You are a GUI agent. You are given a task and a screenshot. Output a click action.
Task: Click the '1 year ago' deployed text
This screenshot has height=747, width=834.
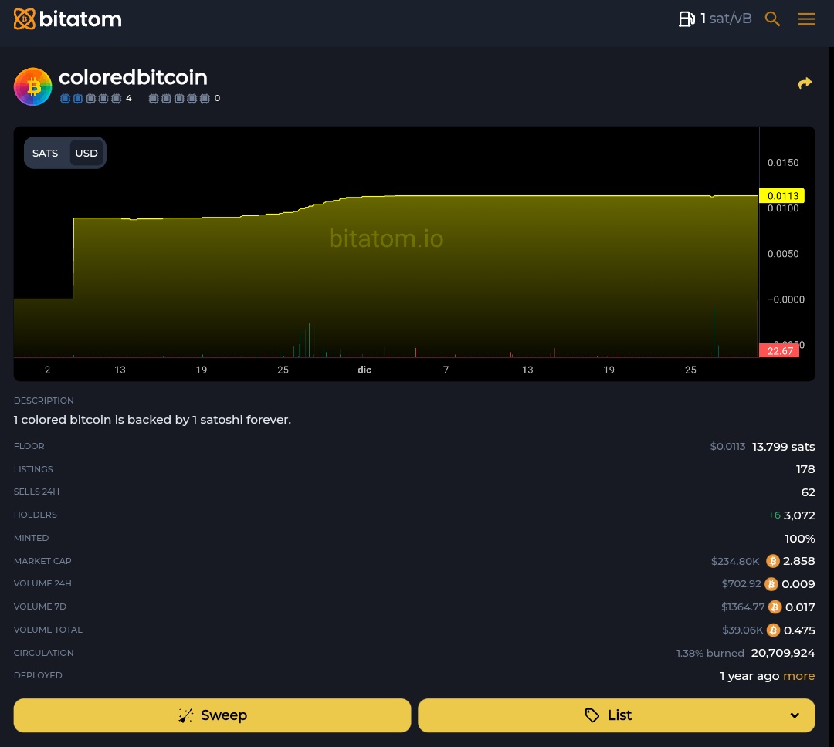point(749,676)
